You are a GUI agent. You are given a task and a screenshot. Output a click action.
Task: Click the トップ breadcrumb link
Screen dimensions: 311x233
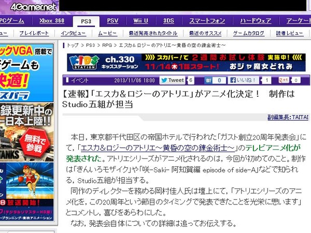click(x=73, y=46)
